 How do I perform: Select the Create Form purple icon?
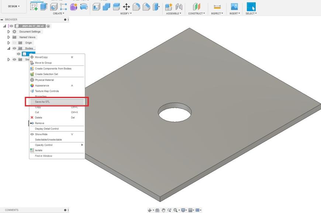(x=74, y=7)
